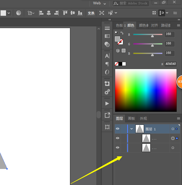Click the R color slider

click(x=147, y=34)
